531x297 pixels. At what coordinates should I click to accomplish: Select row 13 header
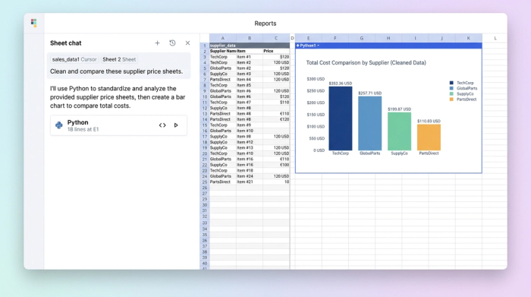click(x=205, y=114)
